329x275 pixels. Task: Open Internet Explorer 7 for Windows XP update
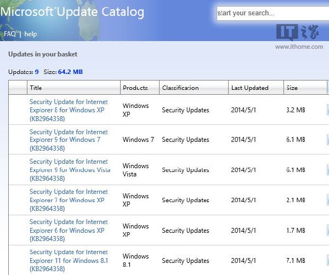69,200
